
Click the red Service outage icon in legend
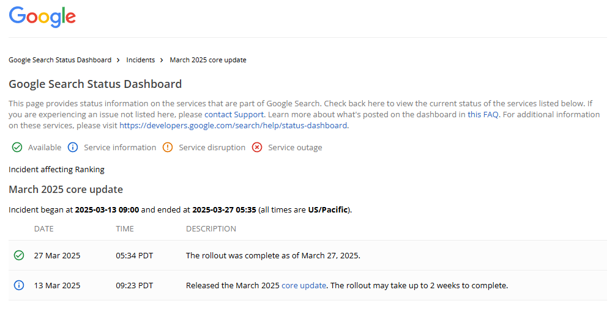[x=257, y=147]
